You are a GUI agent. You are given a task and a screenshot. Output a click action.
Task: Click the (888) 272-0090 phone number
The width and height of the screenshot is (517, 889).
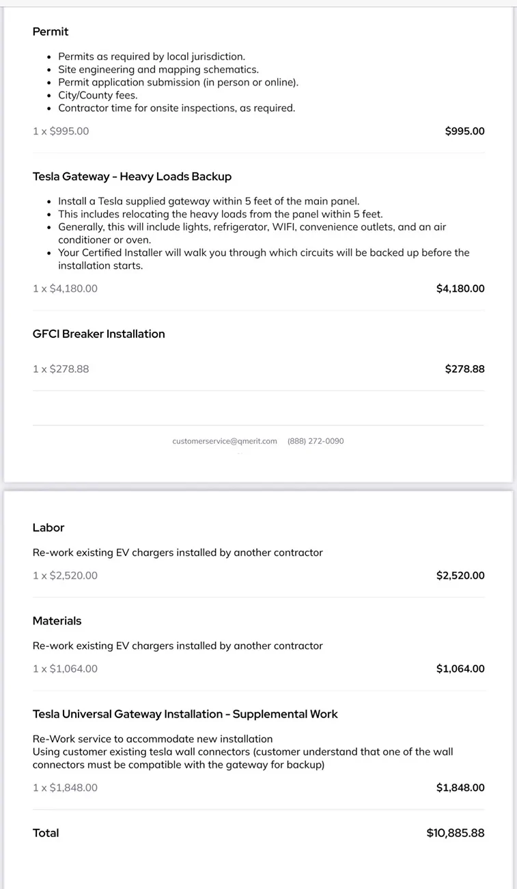pos(316,441)
